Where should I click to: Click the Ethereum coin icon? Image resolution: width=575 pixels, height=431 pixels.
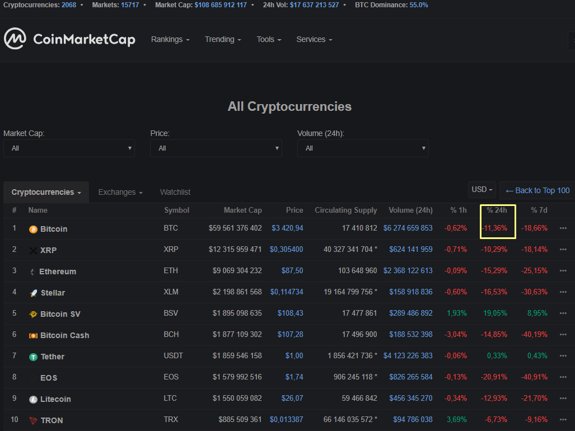[32, 271]
